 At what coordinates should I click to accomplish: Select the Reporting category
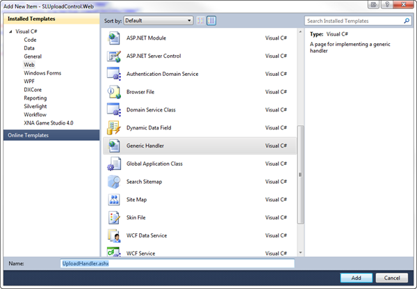(x=35, y=98)
